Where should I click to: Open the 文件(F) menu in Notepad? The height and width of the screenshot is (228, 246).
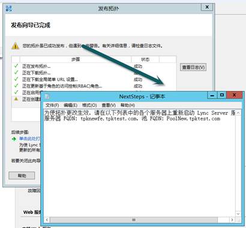[52, 105]
